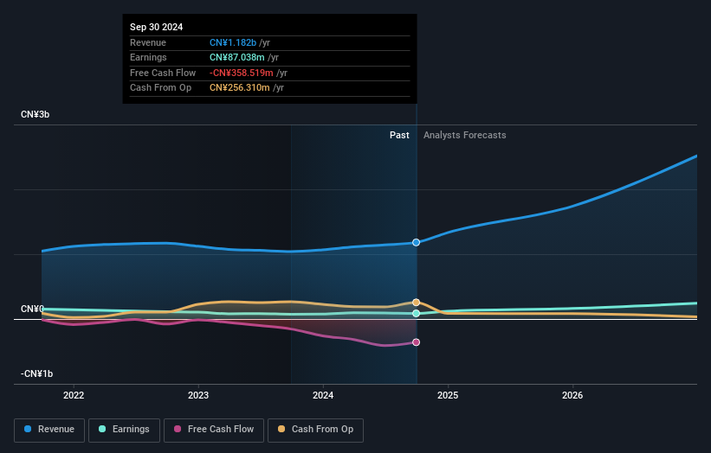Click the 2025 x-axis label
Screen dimensions: 711x453
[x=448, y=395]
